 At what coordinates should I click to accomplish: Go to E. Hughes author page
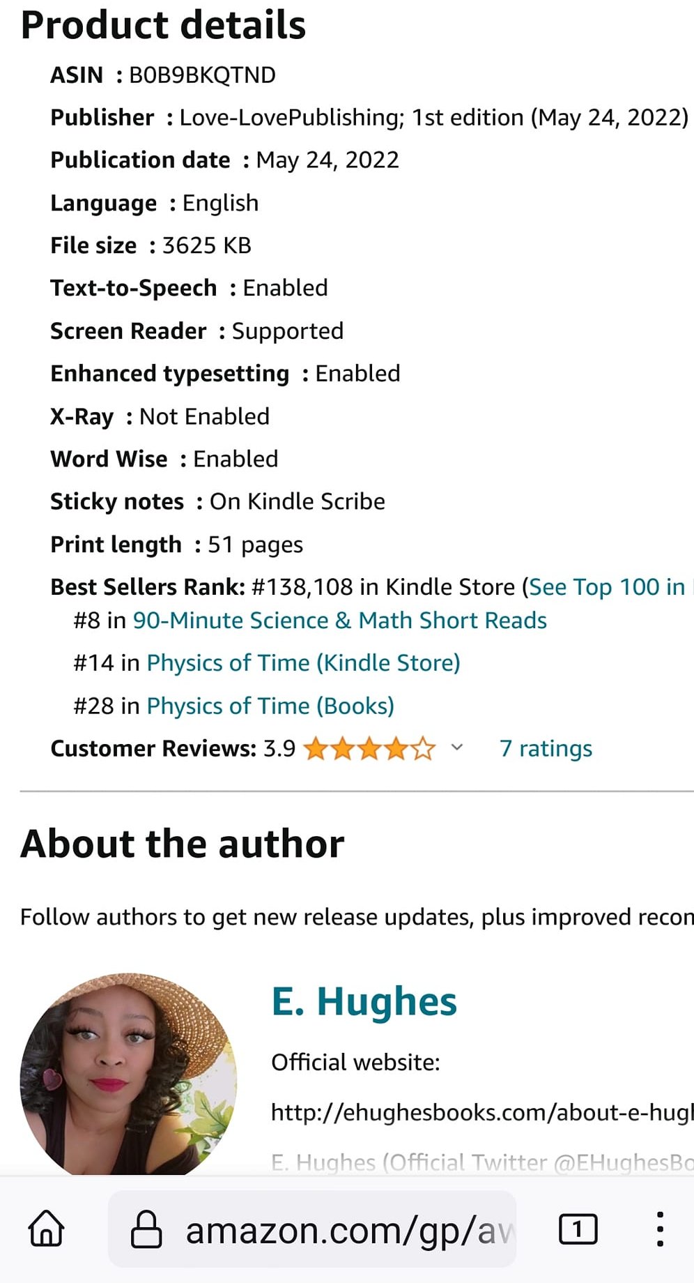point(364,1001)
